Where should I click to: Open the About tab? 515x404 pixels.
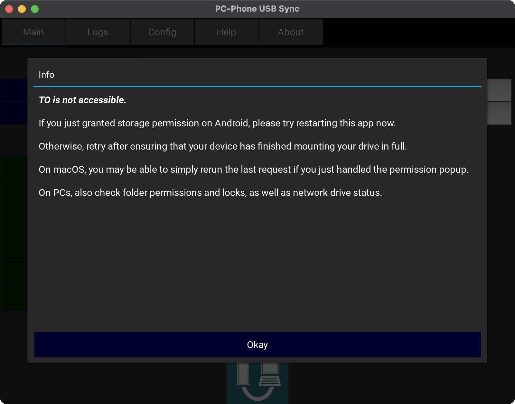pos(291,32)
